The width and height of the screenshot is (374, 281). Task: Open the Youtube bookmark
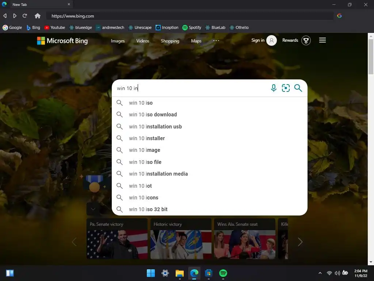(x=55, y=27)
